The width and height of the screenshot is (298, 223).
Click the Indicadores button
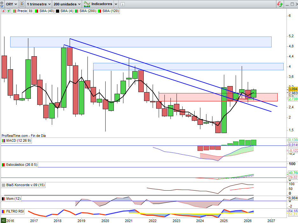pos(98,4)
